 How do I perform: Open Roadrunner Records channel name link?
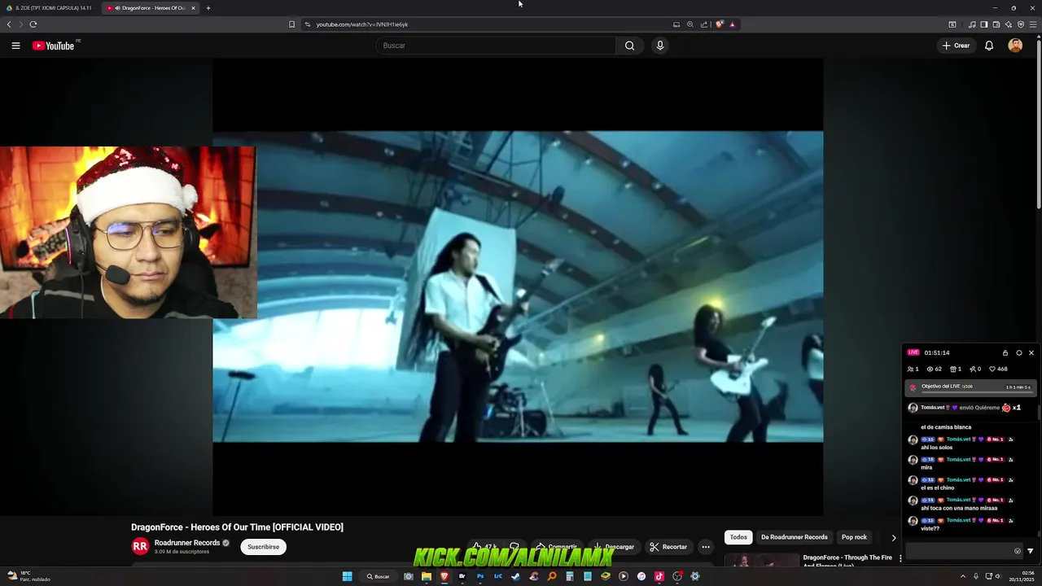click(187, 543)
